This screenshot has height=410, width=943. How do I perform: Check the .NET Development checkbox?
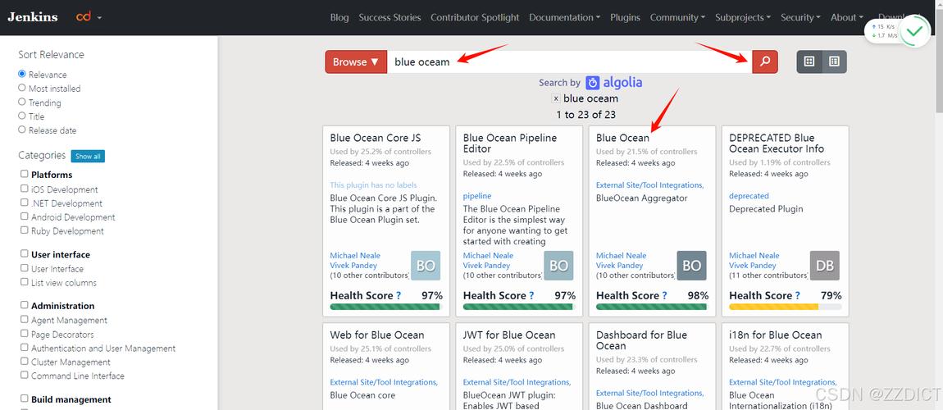24,202
